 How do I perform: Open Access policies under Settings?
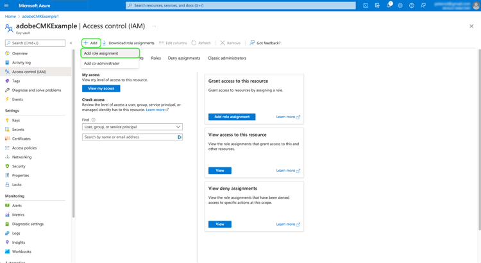coord(24,148)
